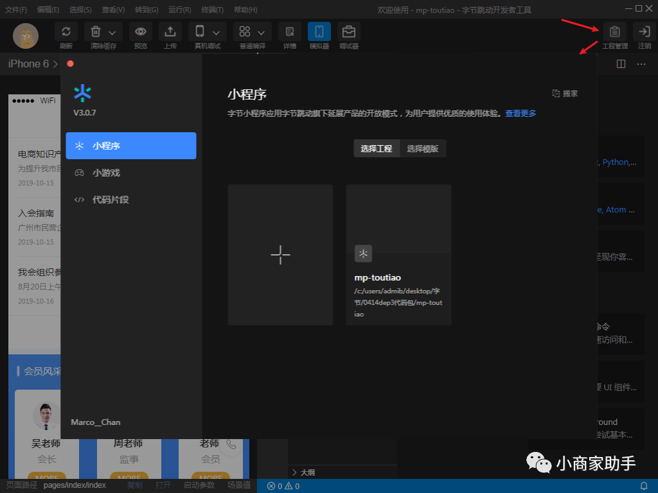This screenshot has height=493, width=658.
Task: Click the phone call icon in simulator
Action: pyautogui.click(x=231, y=445)
